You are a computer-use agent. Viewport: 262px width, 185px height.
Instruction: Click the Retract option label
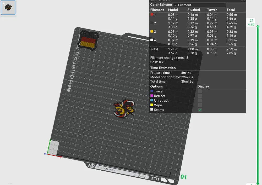[x=159, y=96]
